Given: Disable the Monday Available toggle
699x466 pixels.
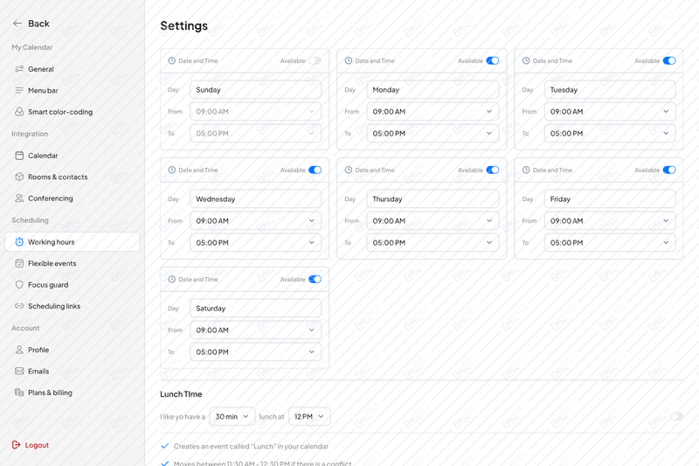Looking at the screenshot, I should [x=493, y=60].
